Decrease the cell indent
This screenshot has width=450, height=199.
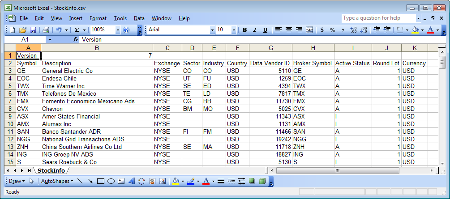pyautogui.click(x=377, y=30)
